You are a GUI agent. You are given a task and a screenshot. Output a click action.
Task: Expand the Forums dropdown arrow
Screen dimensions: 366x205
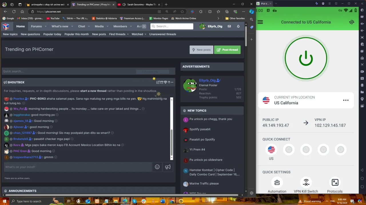click(45, 26)
